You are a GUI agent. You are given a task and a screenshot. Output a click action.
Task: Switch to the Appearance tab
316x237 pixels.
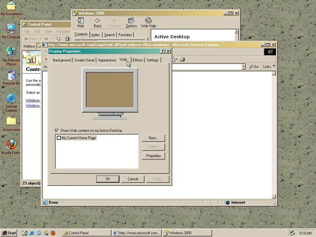pyautogui.click(x=107, y=60)
